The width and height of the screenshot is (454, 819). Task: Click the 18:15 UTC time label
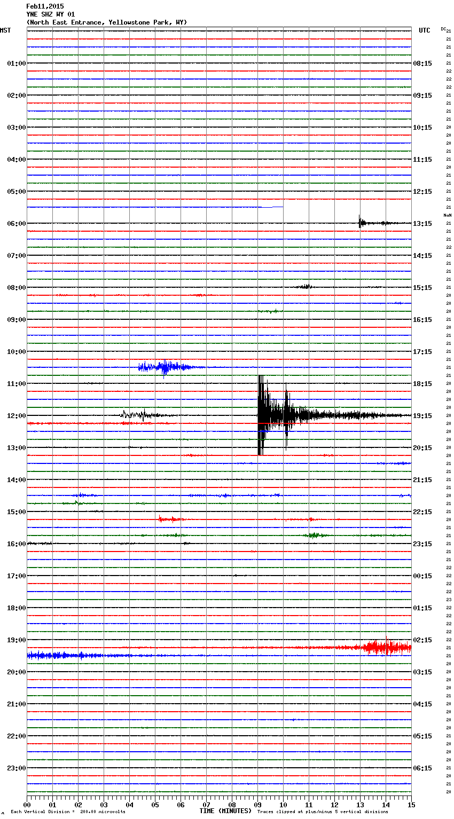click(422, 384)
